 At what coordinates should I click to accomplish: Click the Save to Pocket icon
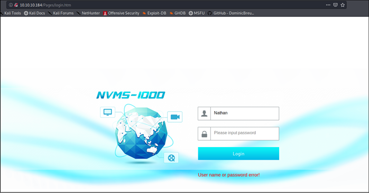[335, 5]
